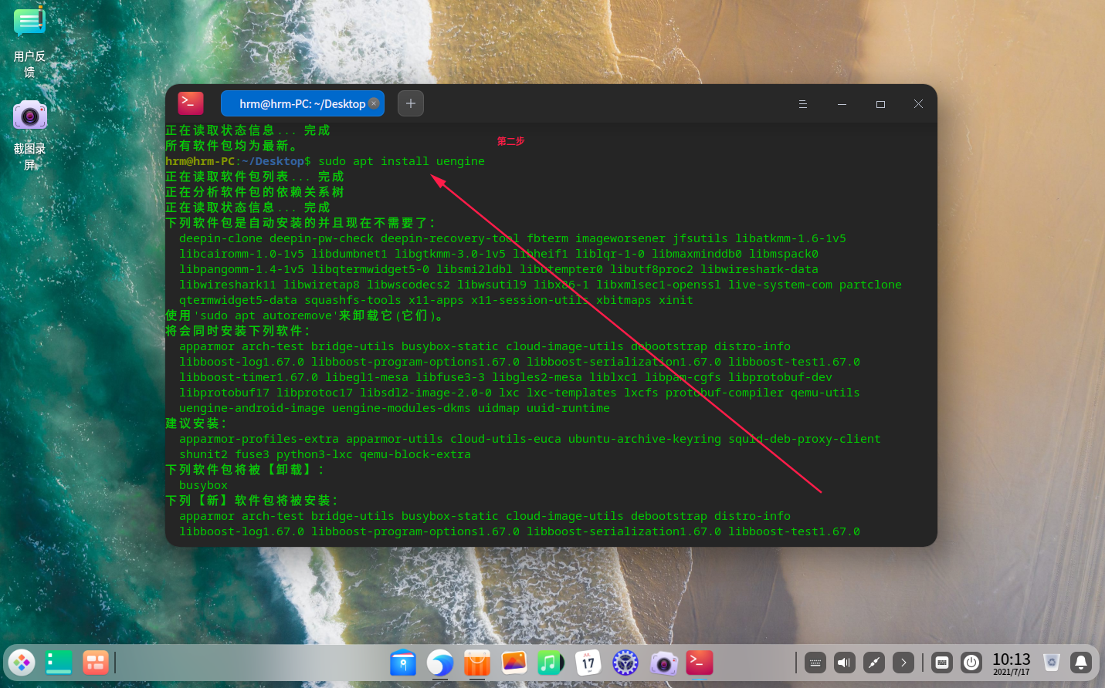This screenshot has height=688, width=1105.
Task: Click the prompt text "hrm@hrm-PC"
Action: tap(200, 161)
